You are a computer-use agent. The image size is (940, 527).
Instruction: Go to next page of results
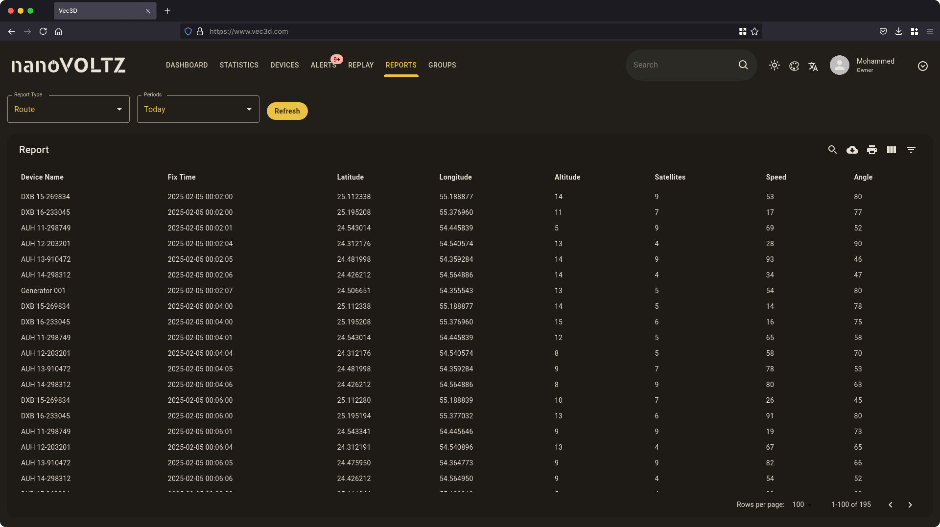coord(910,504)
